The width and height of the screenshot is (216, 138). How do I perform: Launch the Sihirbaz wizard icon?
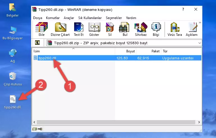pos(141,29)
